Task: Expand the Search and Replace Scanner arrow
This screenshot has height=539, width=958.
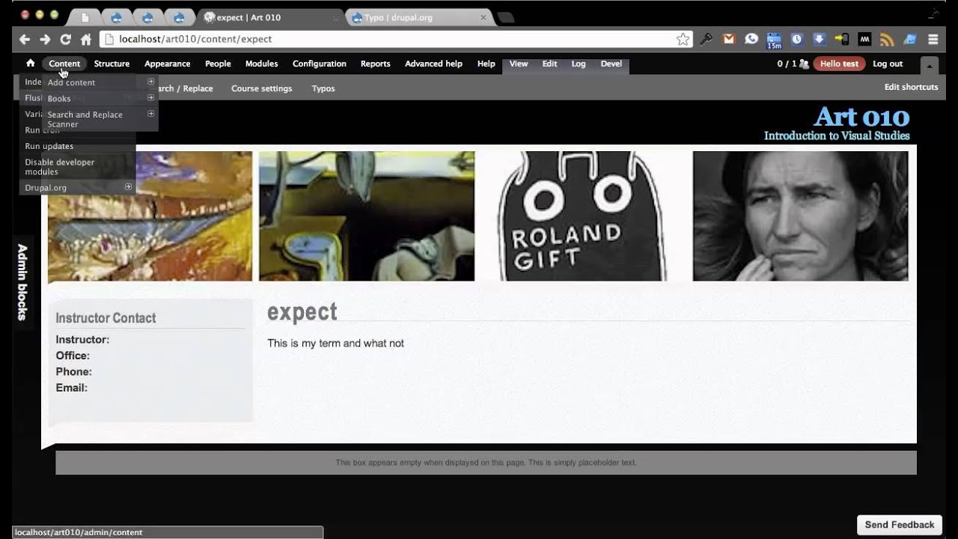Action: click(150, 114)
